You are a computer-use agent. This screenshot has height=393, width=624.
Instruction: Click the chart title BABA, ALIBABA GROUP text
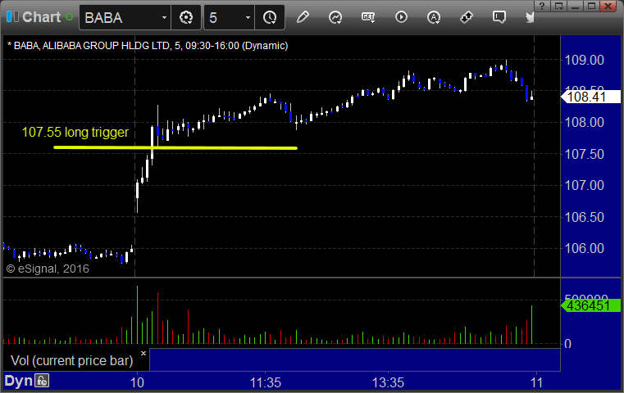148,46
